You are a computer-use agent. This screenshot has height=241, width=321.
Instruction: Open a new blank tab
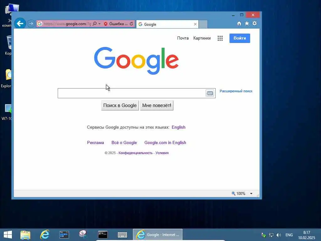tap(203, 24)
